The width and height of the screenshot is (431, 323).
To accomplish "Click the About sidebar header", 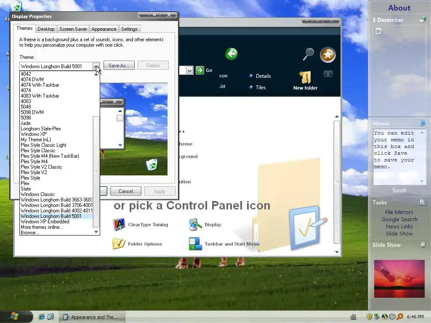I will pos(399,8).
